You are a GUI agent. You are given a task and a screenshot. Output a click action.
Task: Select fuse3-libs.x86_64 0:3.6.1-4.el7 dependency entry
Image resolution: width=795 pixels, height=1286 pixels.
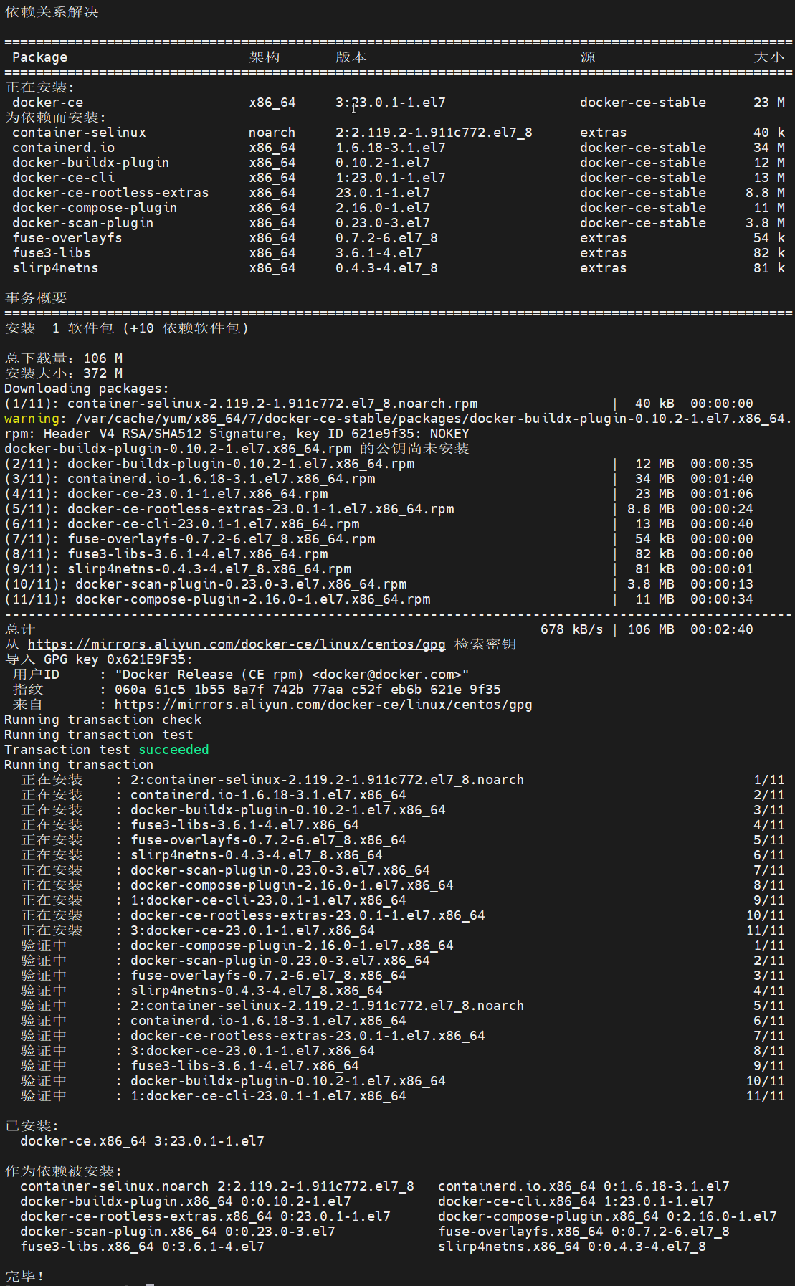(x=142, y=1247)
